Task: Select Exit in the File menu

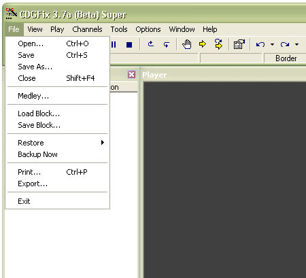Action: point(58,201)
